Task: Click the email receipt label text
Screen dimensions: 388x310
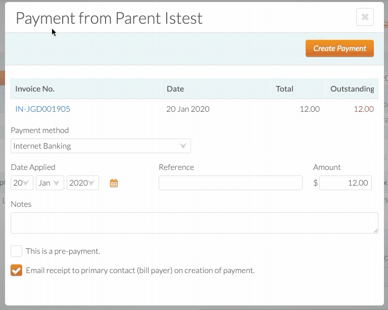Action: 140,271
